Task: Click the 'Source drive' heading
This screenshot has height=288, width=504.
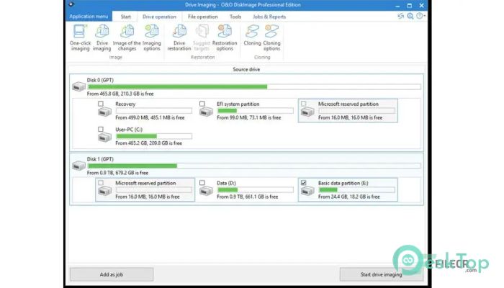Action: [x=246, y=69]
